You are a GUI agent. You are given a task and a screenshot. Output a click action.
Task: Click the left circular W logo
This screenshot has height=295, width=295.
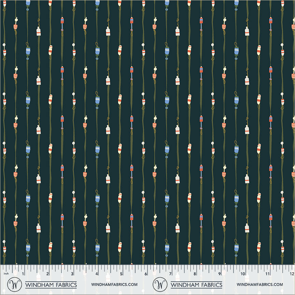coord(14,284)
